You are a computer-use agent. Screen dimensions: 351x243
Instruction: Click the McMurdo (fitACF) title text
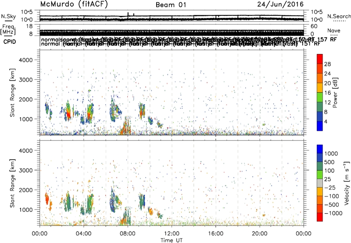(x=74, y=4)
